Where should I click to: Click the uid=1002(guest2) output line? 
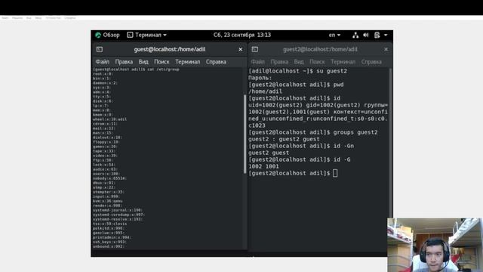coord(318,105)
